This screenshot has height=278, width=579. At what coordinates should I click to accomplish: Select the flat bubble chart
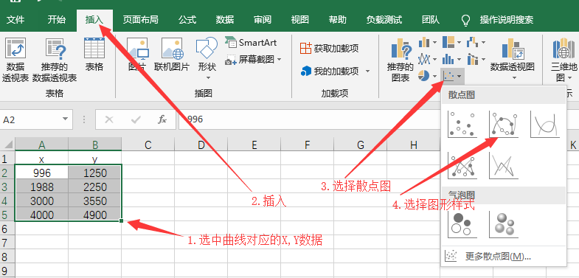tap(462, 224)
